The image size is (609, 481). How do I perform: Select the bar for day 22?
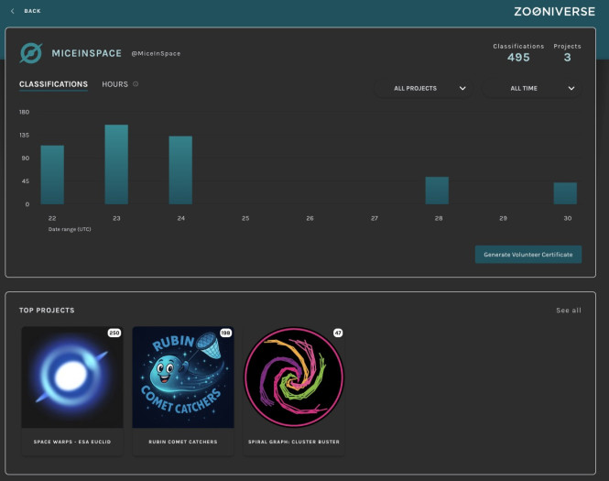(52, 175)
